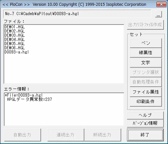This screenshot has width=168, height=144.
Task: Select DEMO2.HGL in file list
Action: pos(15,31)
